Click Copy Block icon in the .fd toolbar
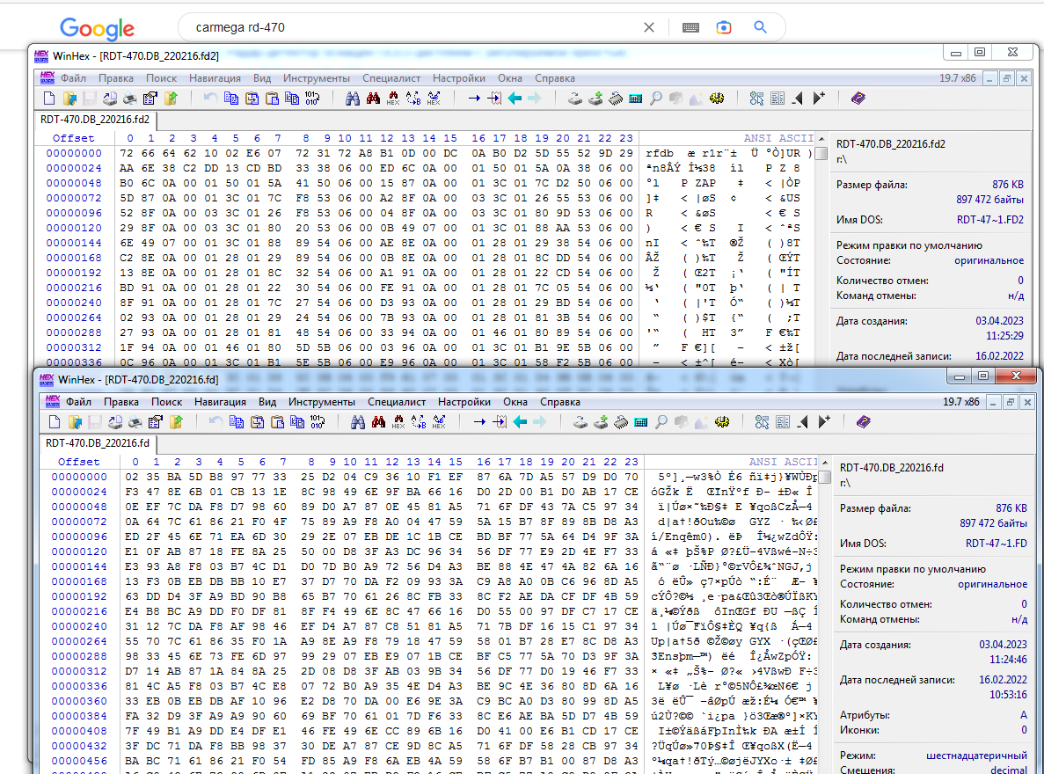1044x774 pixels. (236, 422)
